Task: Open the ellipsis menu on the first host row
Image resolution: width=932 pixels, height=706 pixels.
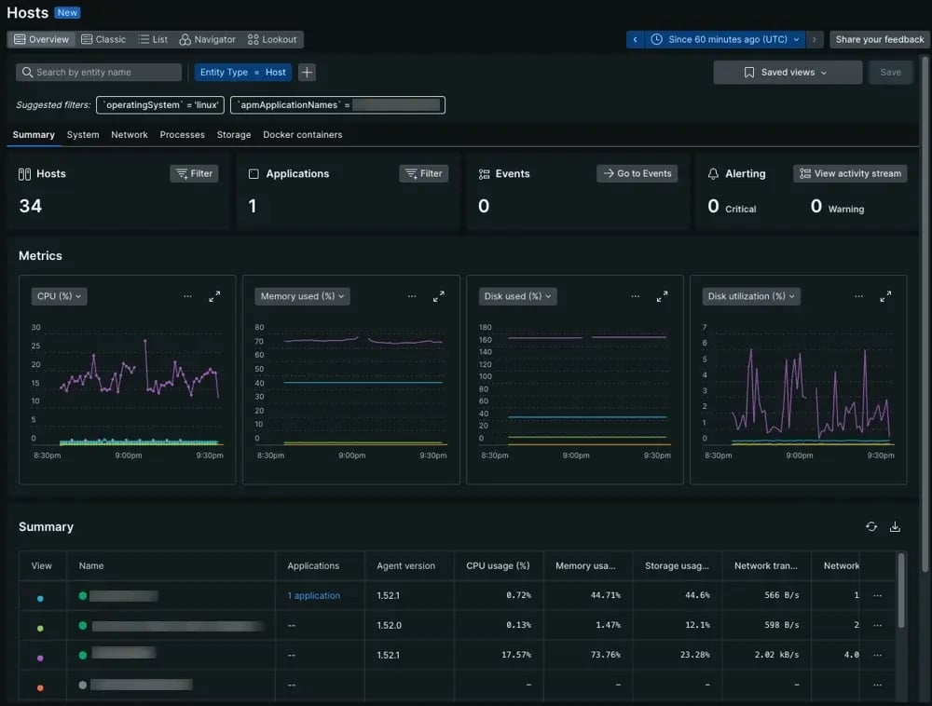Action: pos(877,595)
